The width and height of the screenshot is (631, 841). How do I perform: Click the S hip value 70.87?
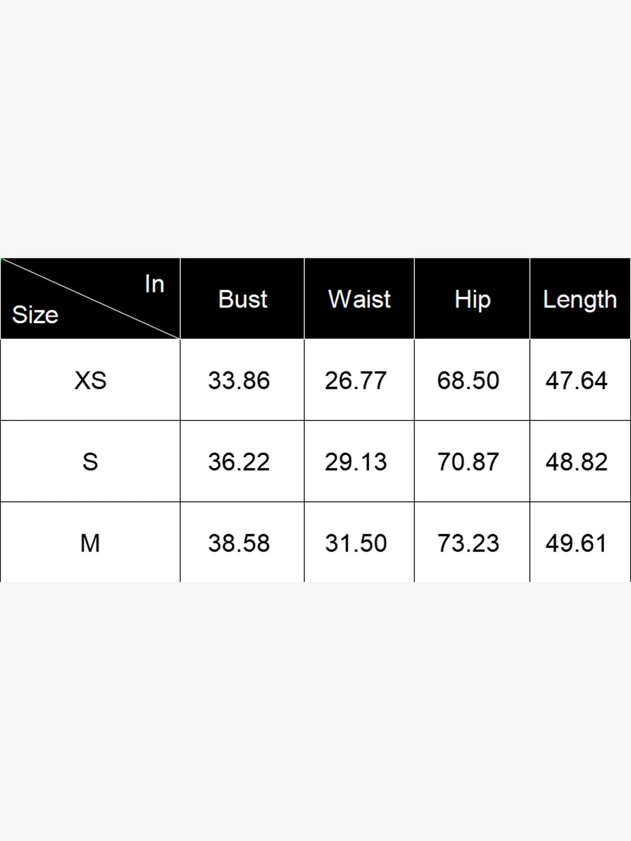tap(468, 461)
